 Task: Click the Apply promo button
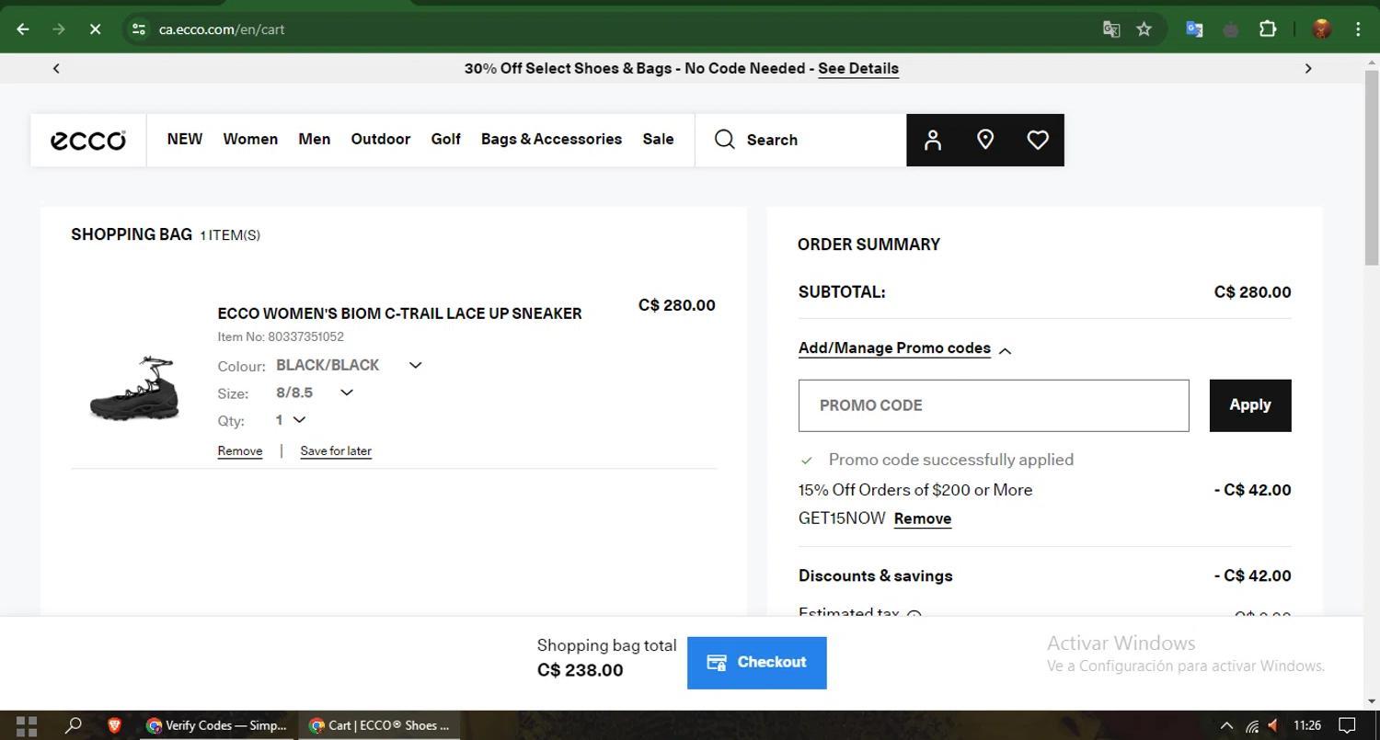[x=1250, y=405]
